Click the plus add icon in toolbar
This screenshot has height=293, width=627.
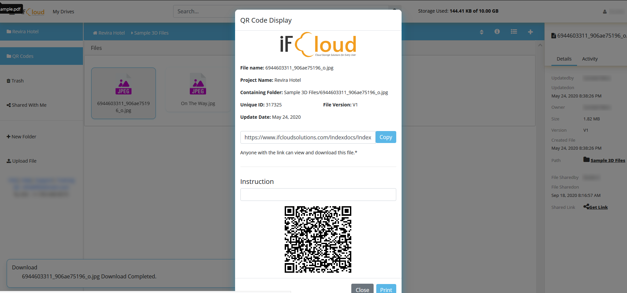[530, 32]
